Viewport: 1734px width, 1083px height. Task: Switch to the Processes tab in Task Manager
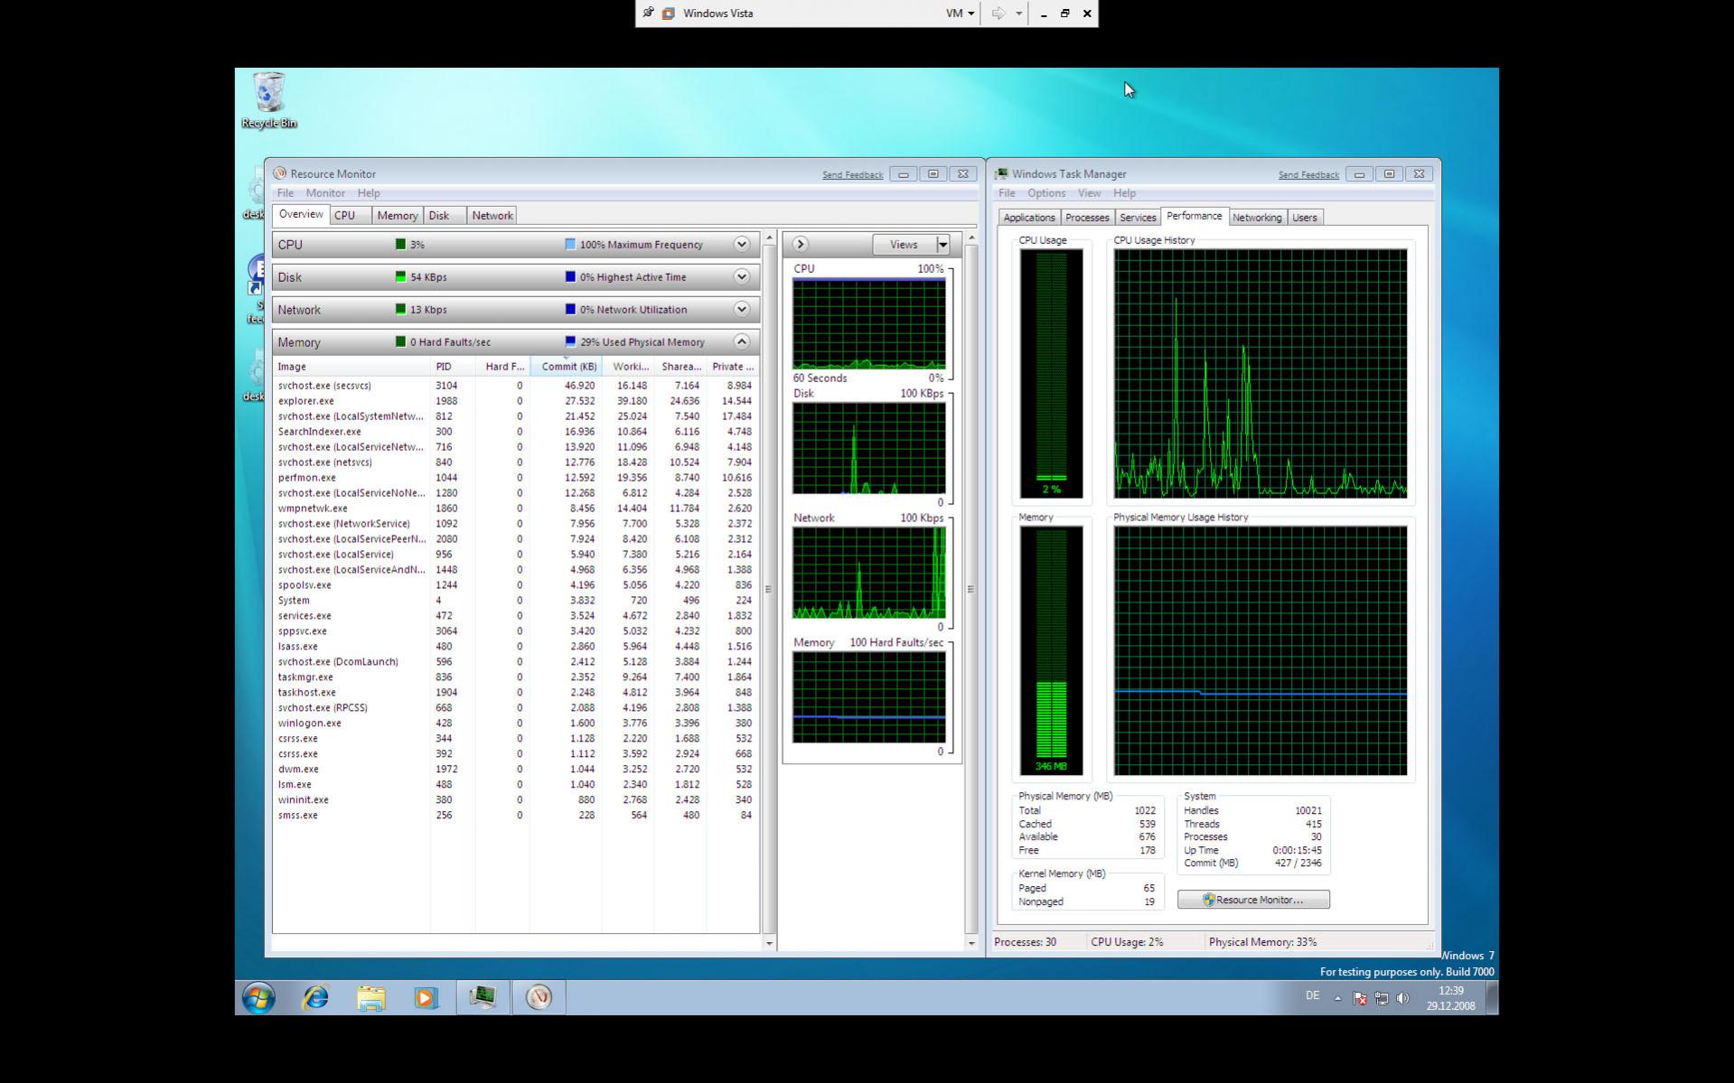(x=1087, y=218)
